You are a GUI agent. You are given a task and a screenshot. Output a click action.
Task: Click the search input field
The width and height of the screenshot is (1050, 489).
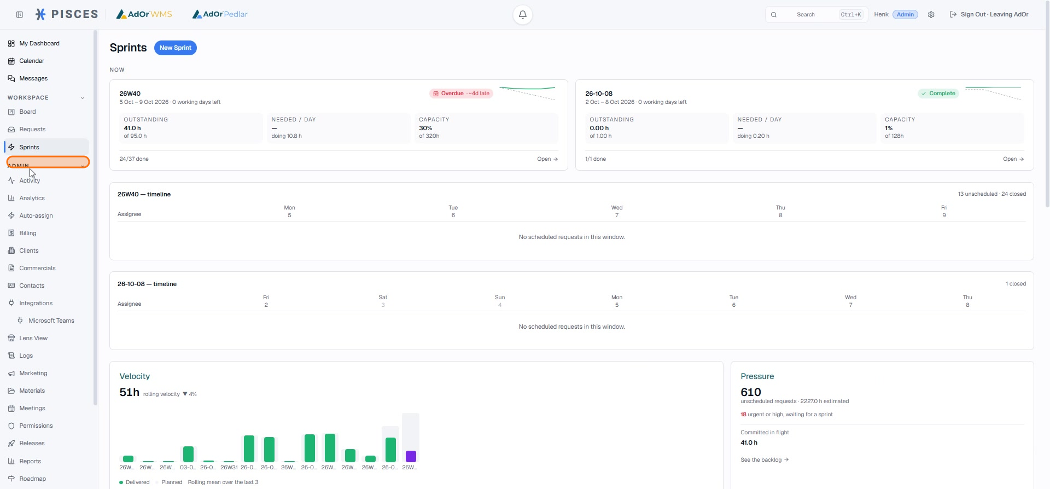point(816,15)
